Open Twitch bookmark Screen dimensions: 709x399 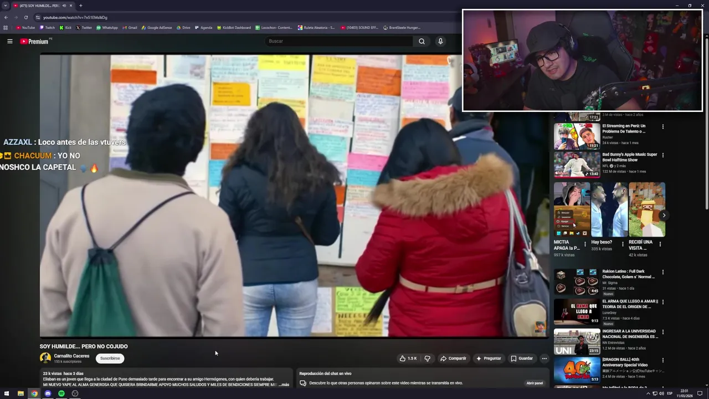(48, 27)
